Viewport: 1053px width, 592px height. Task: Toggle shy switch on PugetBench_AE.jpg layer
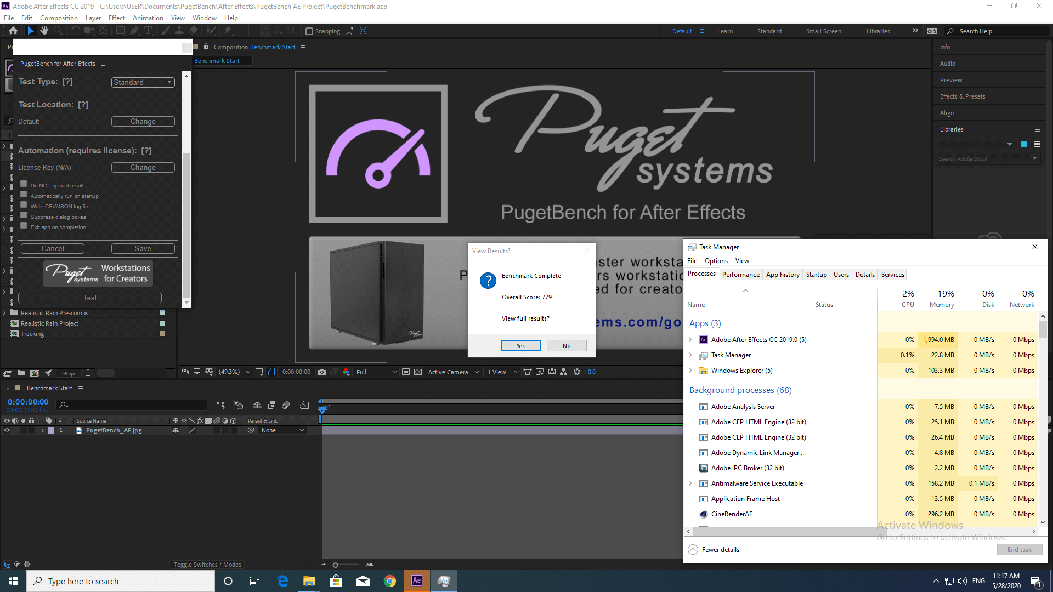(176, 431)
